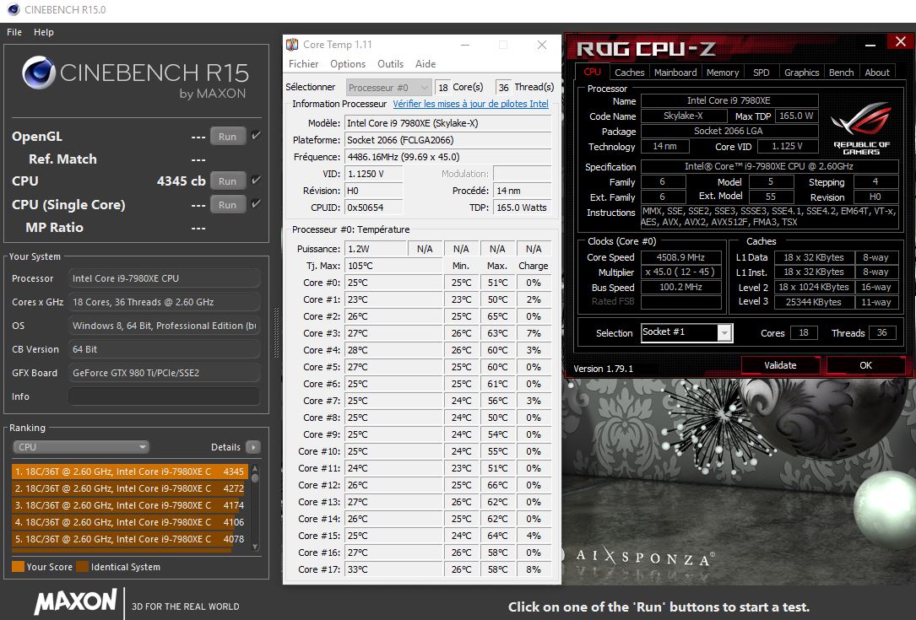
Task: Toggle the OpenGL test checkbox
Action: 255,136
